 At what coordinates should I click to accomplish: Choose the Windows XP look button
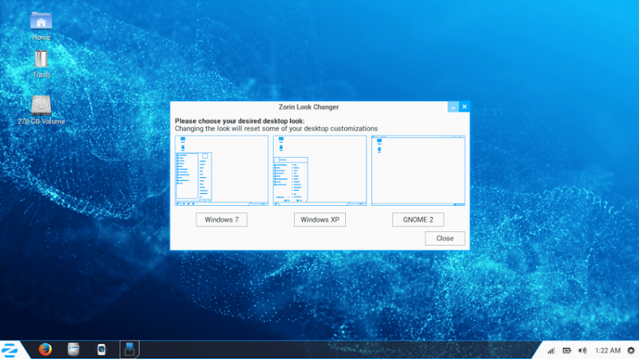coord(320,220)
